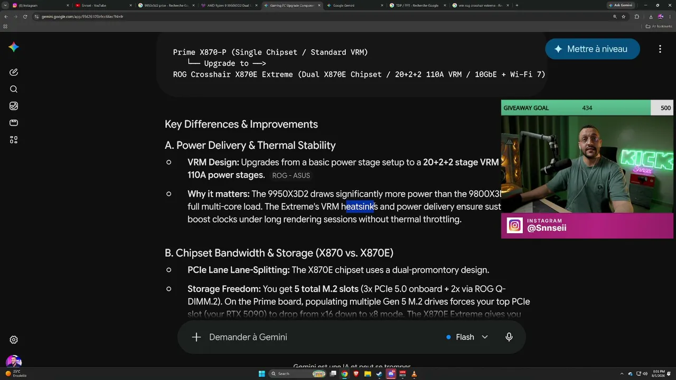This screenshot has width=676, height=380.
Task: Open the Chrome apps grid shortcut
Action: [x=5, y=26]
